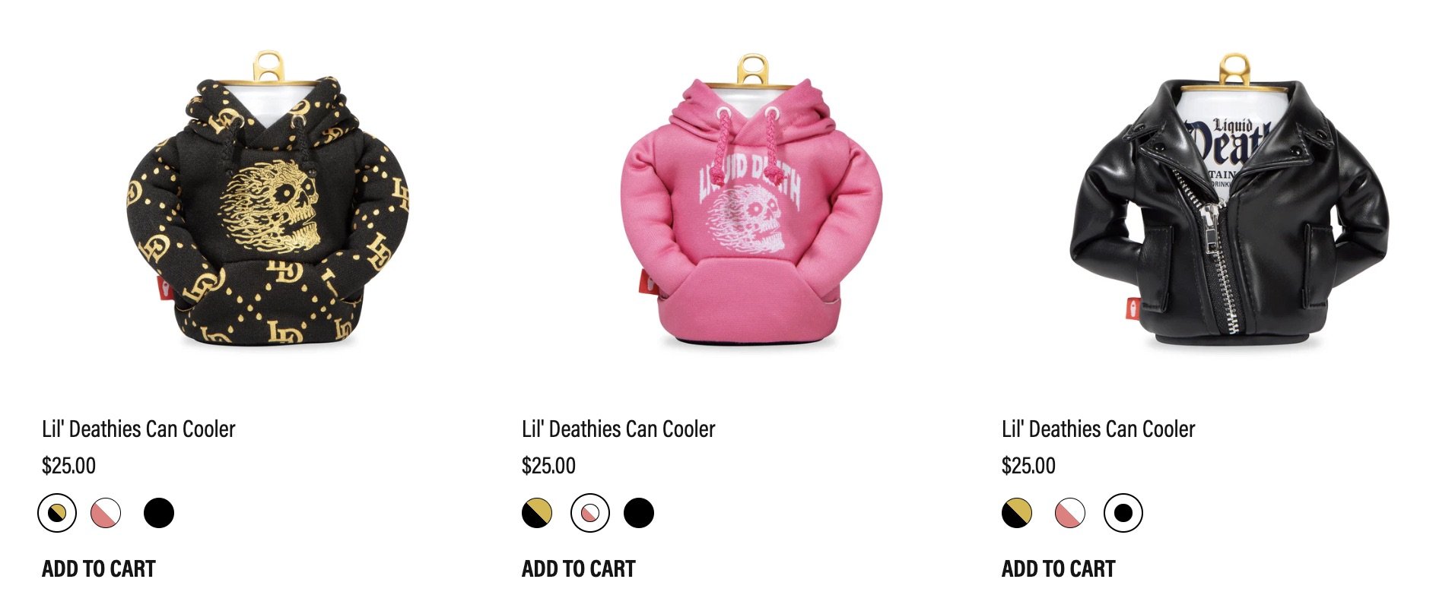Add leather jacket cooler to cart
1436x614 pixels.
[x=1059, y=568]
